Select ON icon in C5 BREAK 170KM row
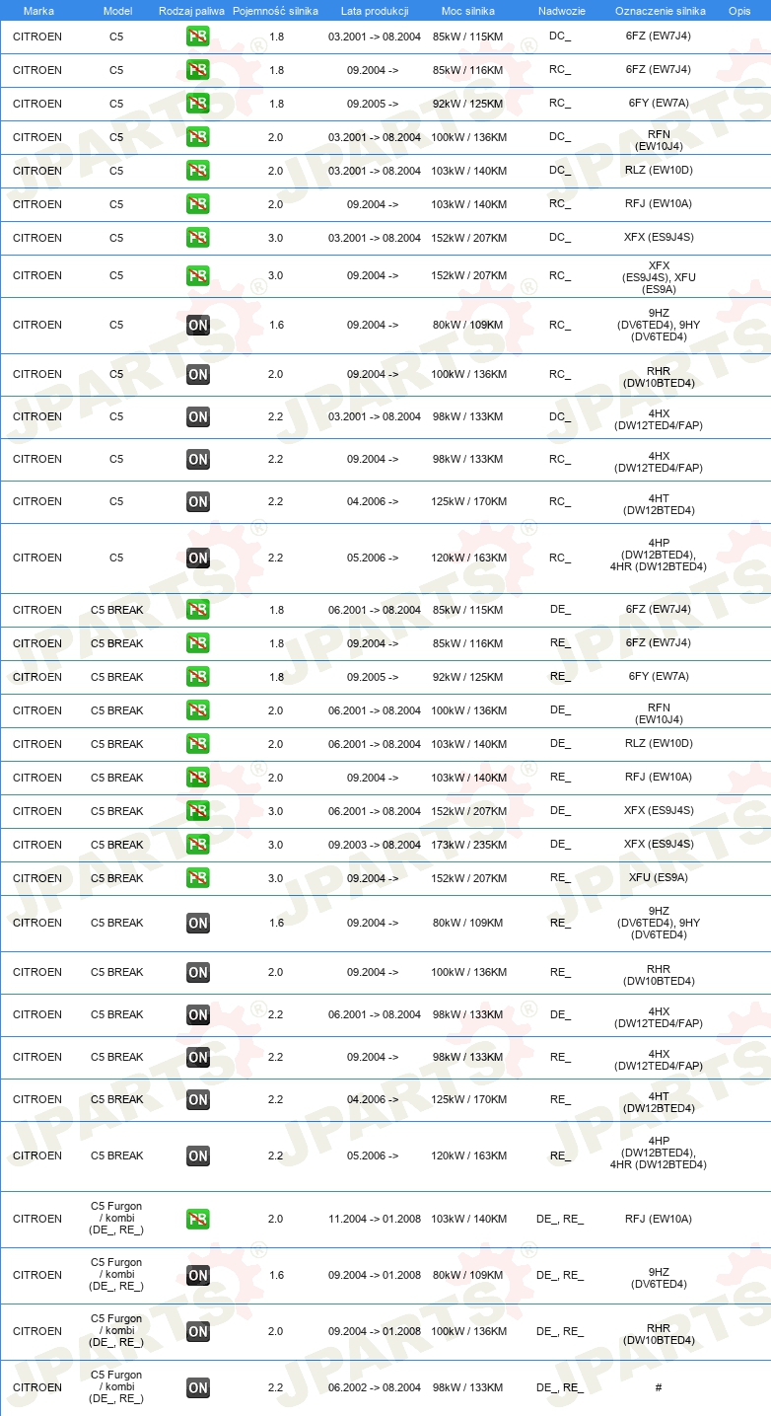 (197, 1099)
